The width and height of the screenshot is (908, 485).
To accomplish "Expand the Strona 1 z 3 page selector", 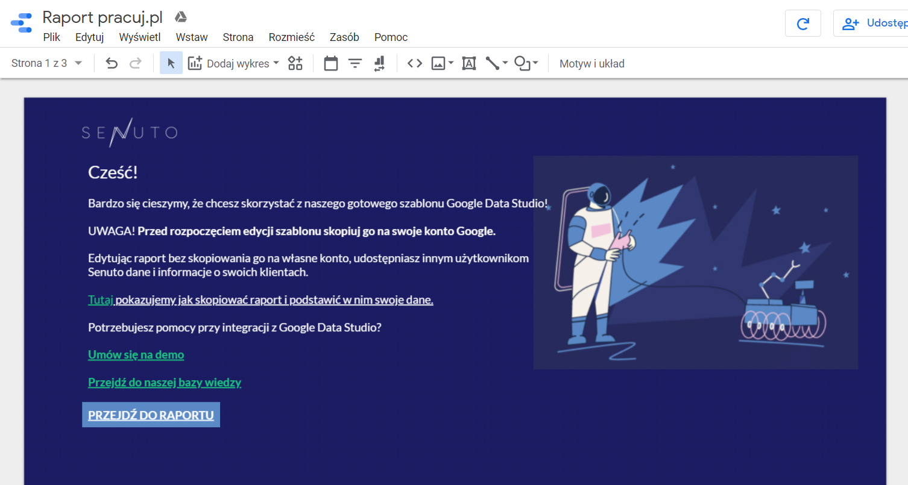I will (47, 63).
